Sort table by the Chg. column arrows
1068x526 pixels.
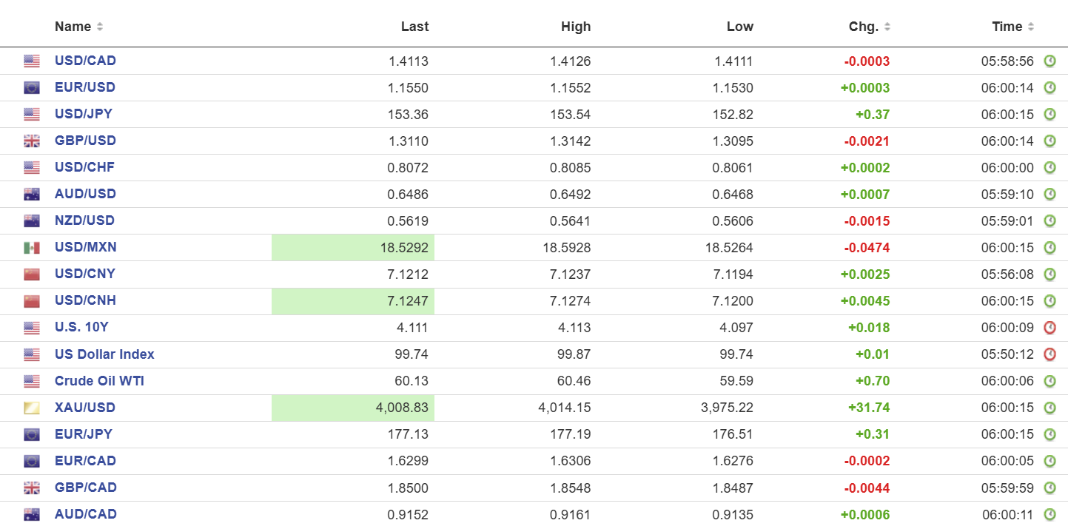[887, 27]
